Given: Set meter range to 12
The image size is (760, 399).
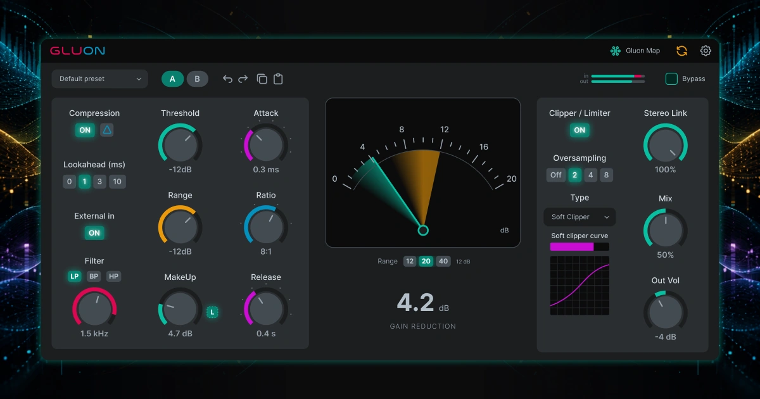Looking at the screenshot, I should (x=410, y=261).
